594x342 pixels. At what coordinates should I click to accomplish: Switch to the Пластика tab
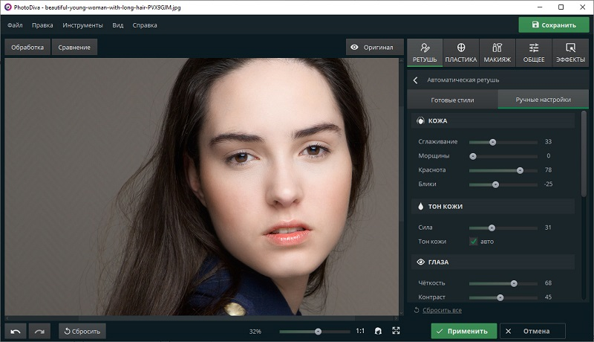(460, 52)
